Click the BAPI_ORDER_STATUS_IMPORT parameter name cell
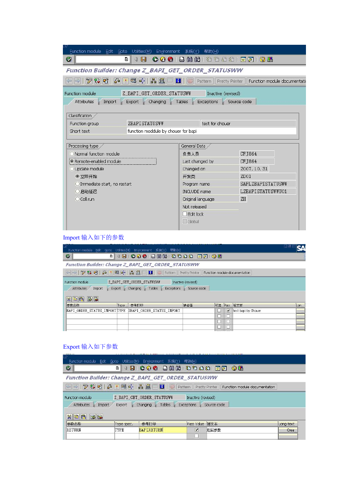Screen dimensions: 348x491 click(91, 311)
